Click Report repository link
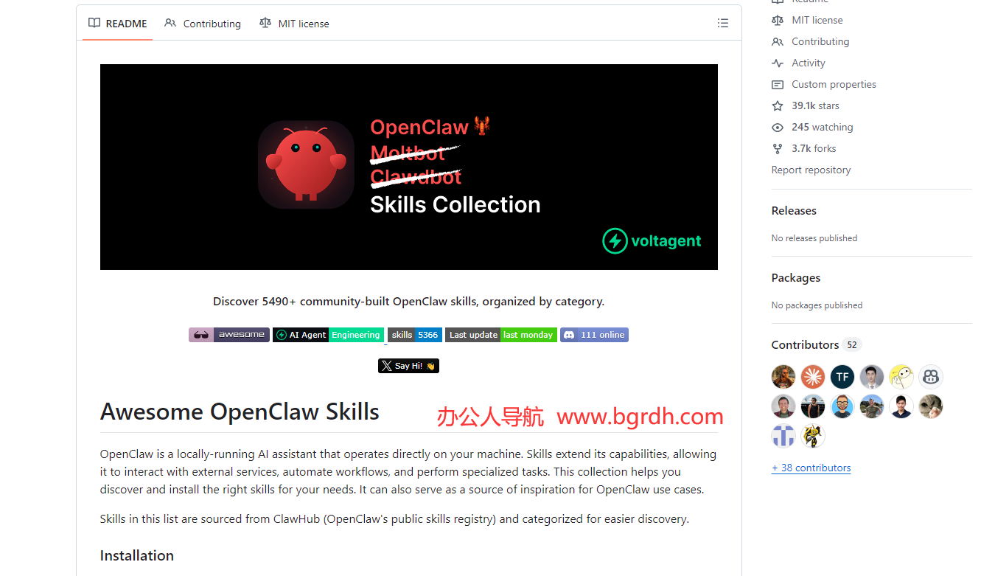Viewport: 995px width, 576px height. [x=811, y=170]
